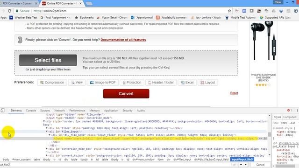Go to previous search result arrow

point(241,165)
